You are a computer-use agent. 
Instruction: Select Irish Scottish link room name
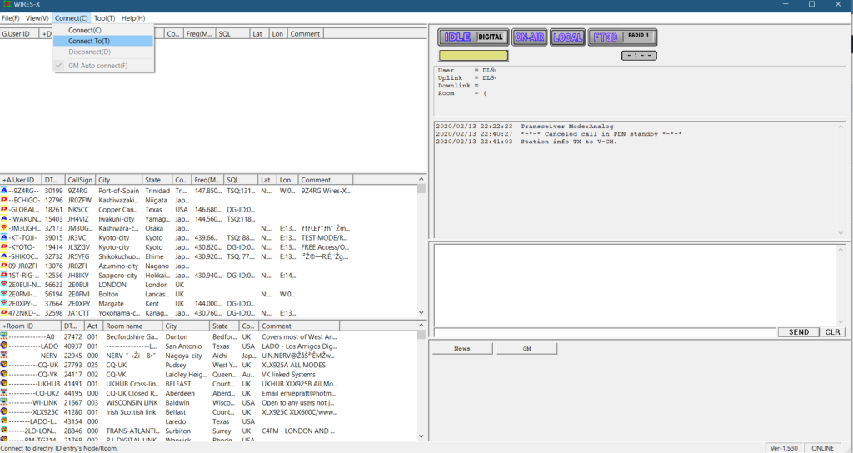[131, 412]
